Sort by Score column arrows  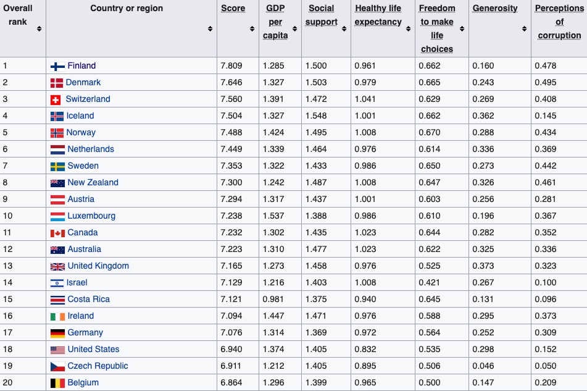tap(252, 29)
